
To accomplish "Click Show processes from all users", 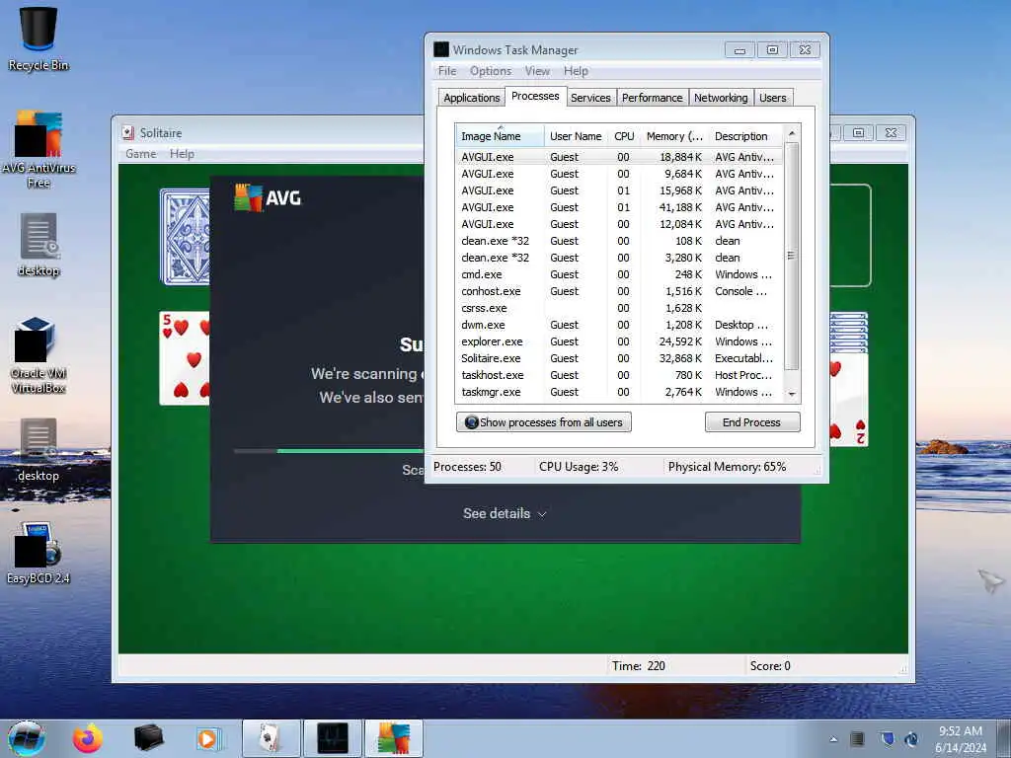I will [x=544, y=422].
